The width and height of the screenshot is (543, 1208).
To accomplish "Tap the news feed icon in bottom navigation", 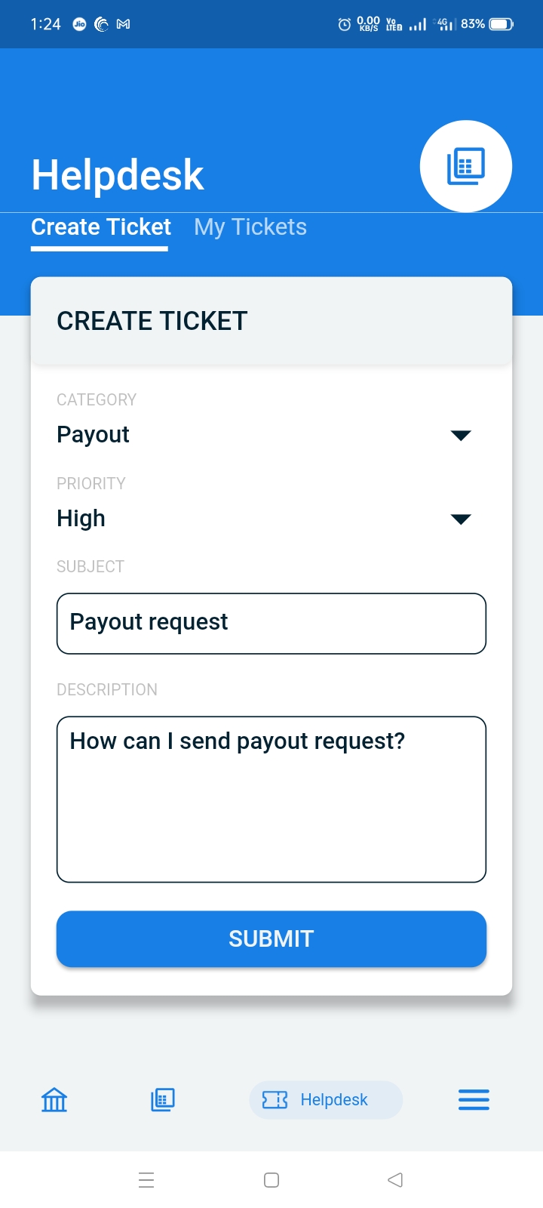I will [x=163, y=1100].
